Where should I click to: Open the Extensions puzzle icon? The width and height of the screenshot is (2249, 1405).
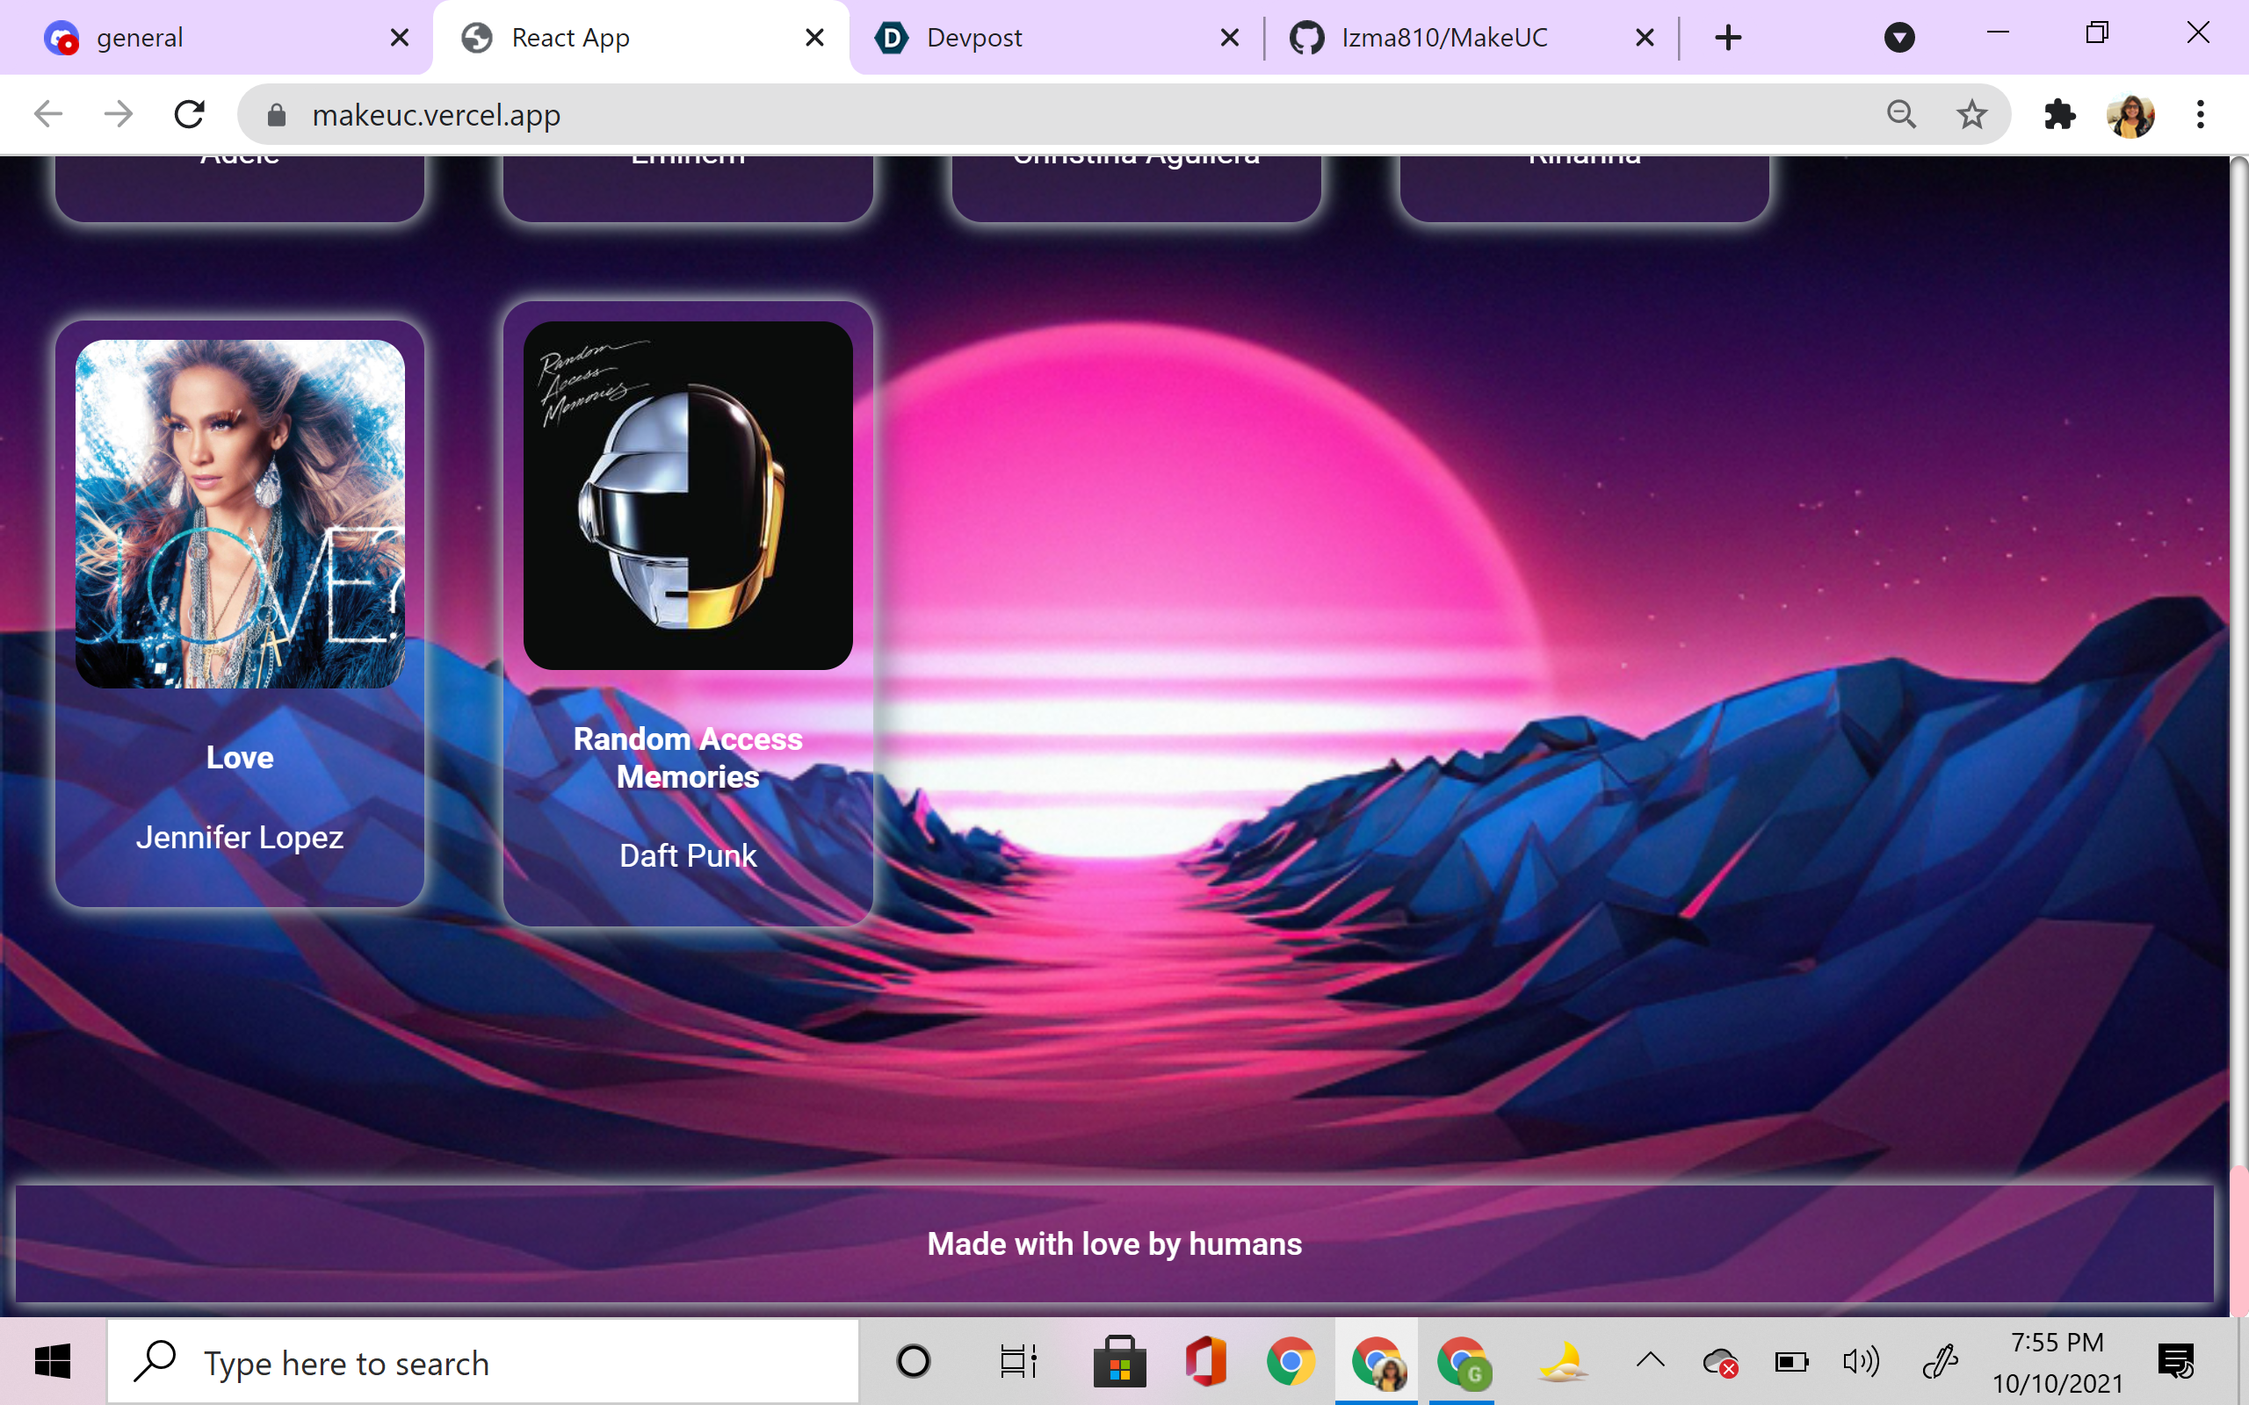click(x=2059, y=114)
